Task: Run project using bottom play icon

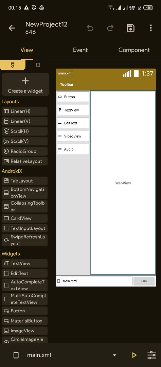Action: point(134,355)
